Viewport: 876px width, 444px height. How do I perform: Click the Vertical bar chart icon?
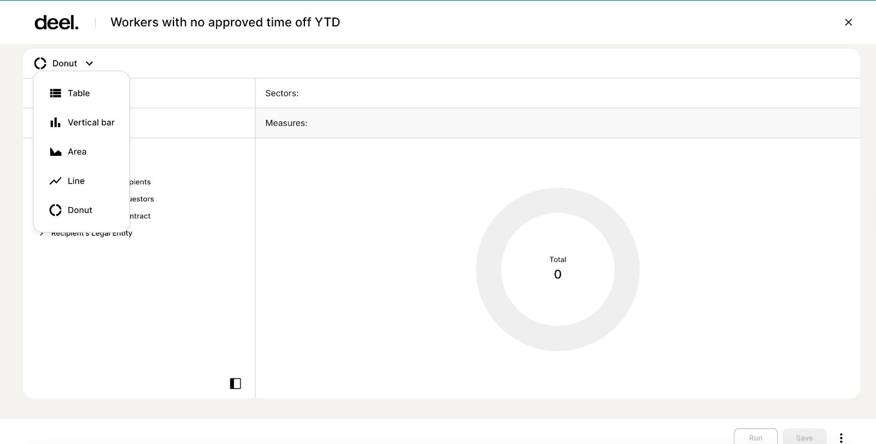tap(55, 122)
